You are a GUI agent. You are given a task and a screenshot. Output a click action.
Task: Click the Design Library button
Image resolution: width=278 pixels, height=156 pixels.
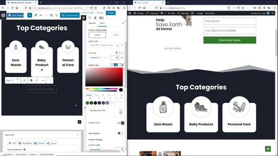(69, 15)
